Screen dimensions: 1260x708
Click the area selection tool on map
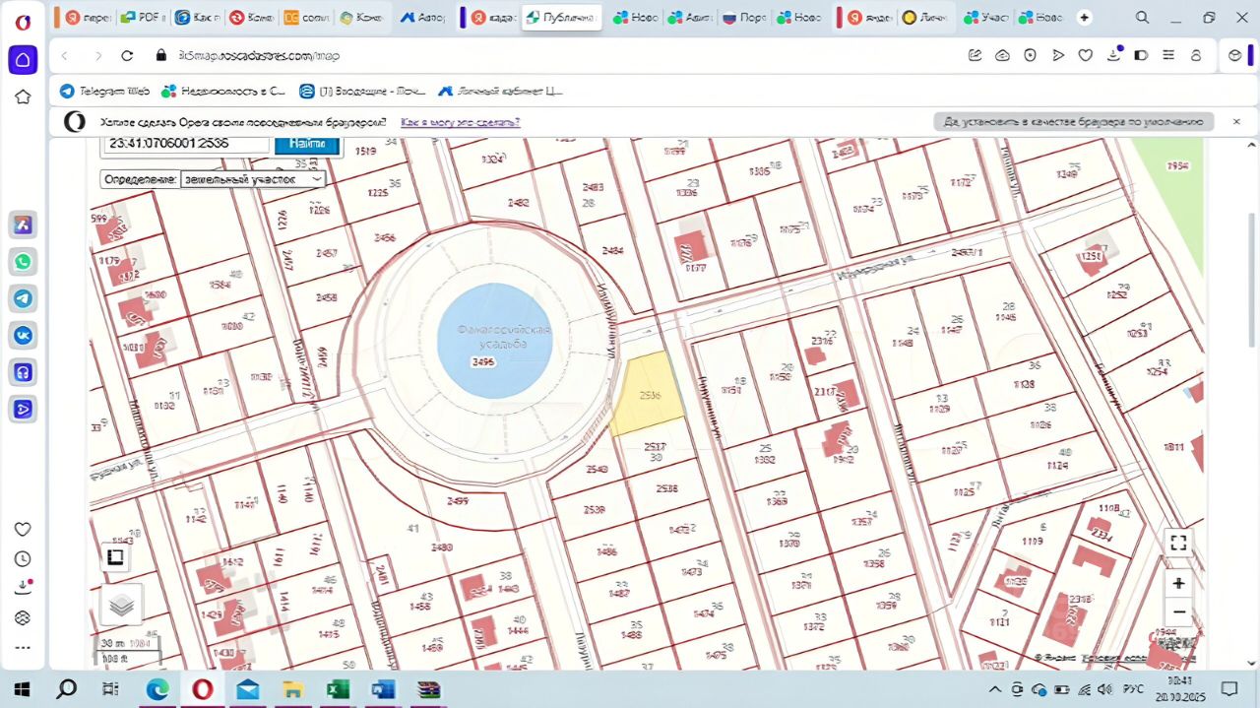click(x=115, y=558)
